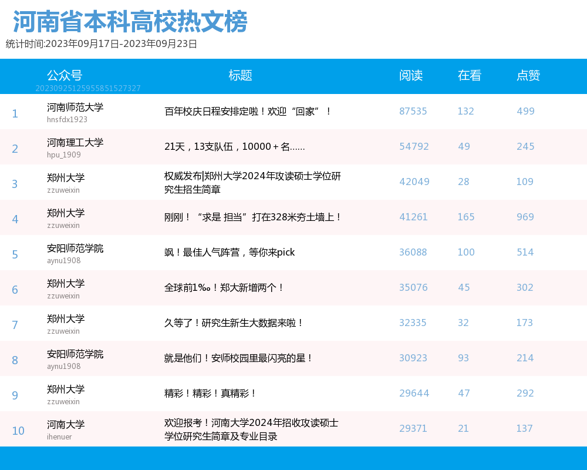Viewport: 587px width, 470px height.
Task: Click the 点赞 column header
Action: tap(528, 75)
